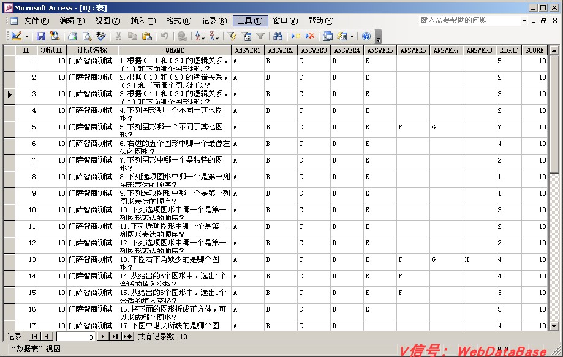This screenshot has height=357, width=563.
Task: Click the File Search toolbar icon
Action: tap(55, 36)
